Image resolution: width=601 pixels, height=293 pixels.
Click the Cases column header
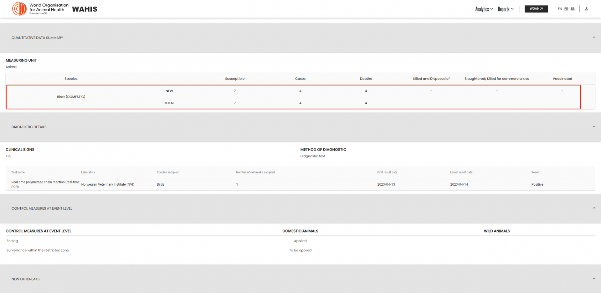click(x=300, y=79)
